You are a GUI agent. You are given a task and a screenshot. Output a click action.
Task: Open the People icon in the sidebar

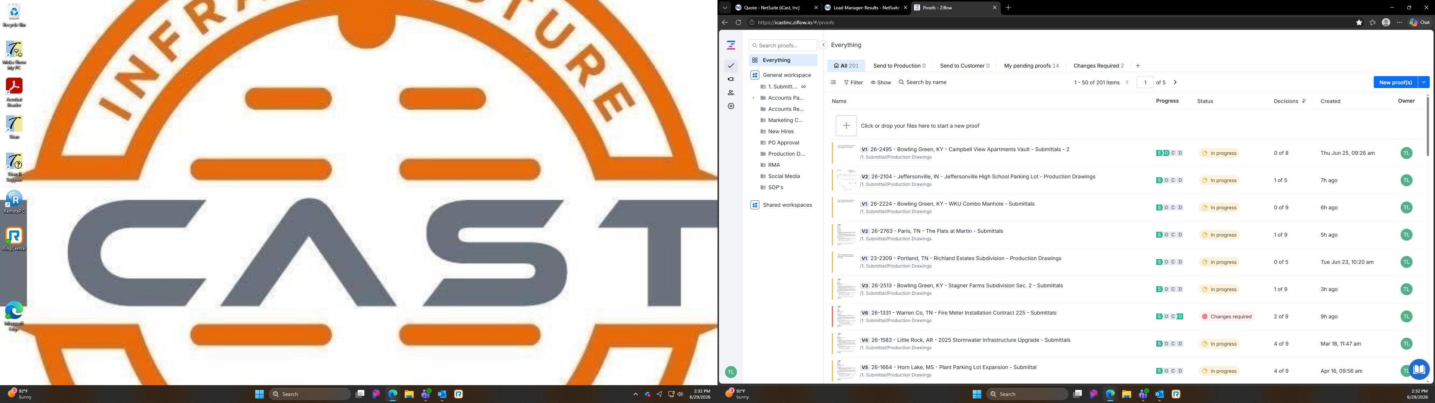pos(731,93)
